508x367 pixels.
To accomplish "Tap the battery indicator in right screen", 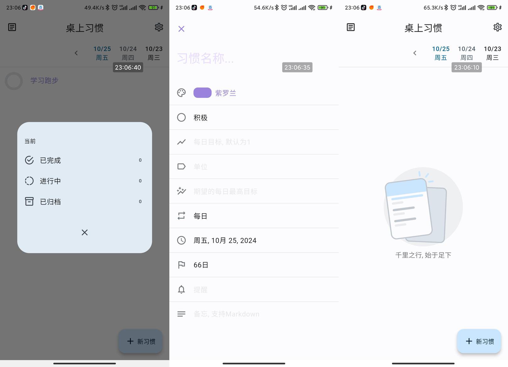I will (x=492, y=8).
